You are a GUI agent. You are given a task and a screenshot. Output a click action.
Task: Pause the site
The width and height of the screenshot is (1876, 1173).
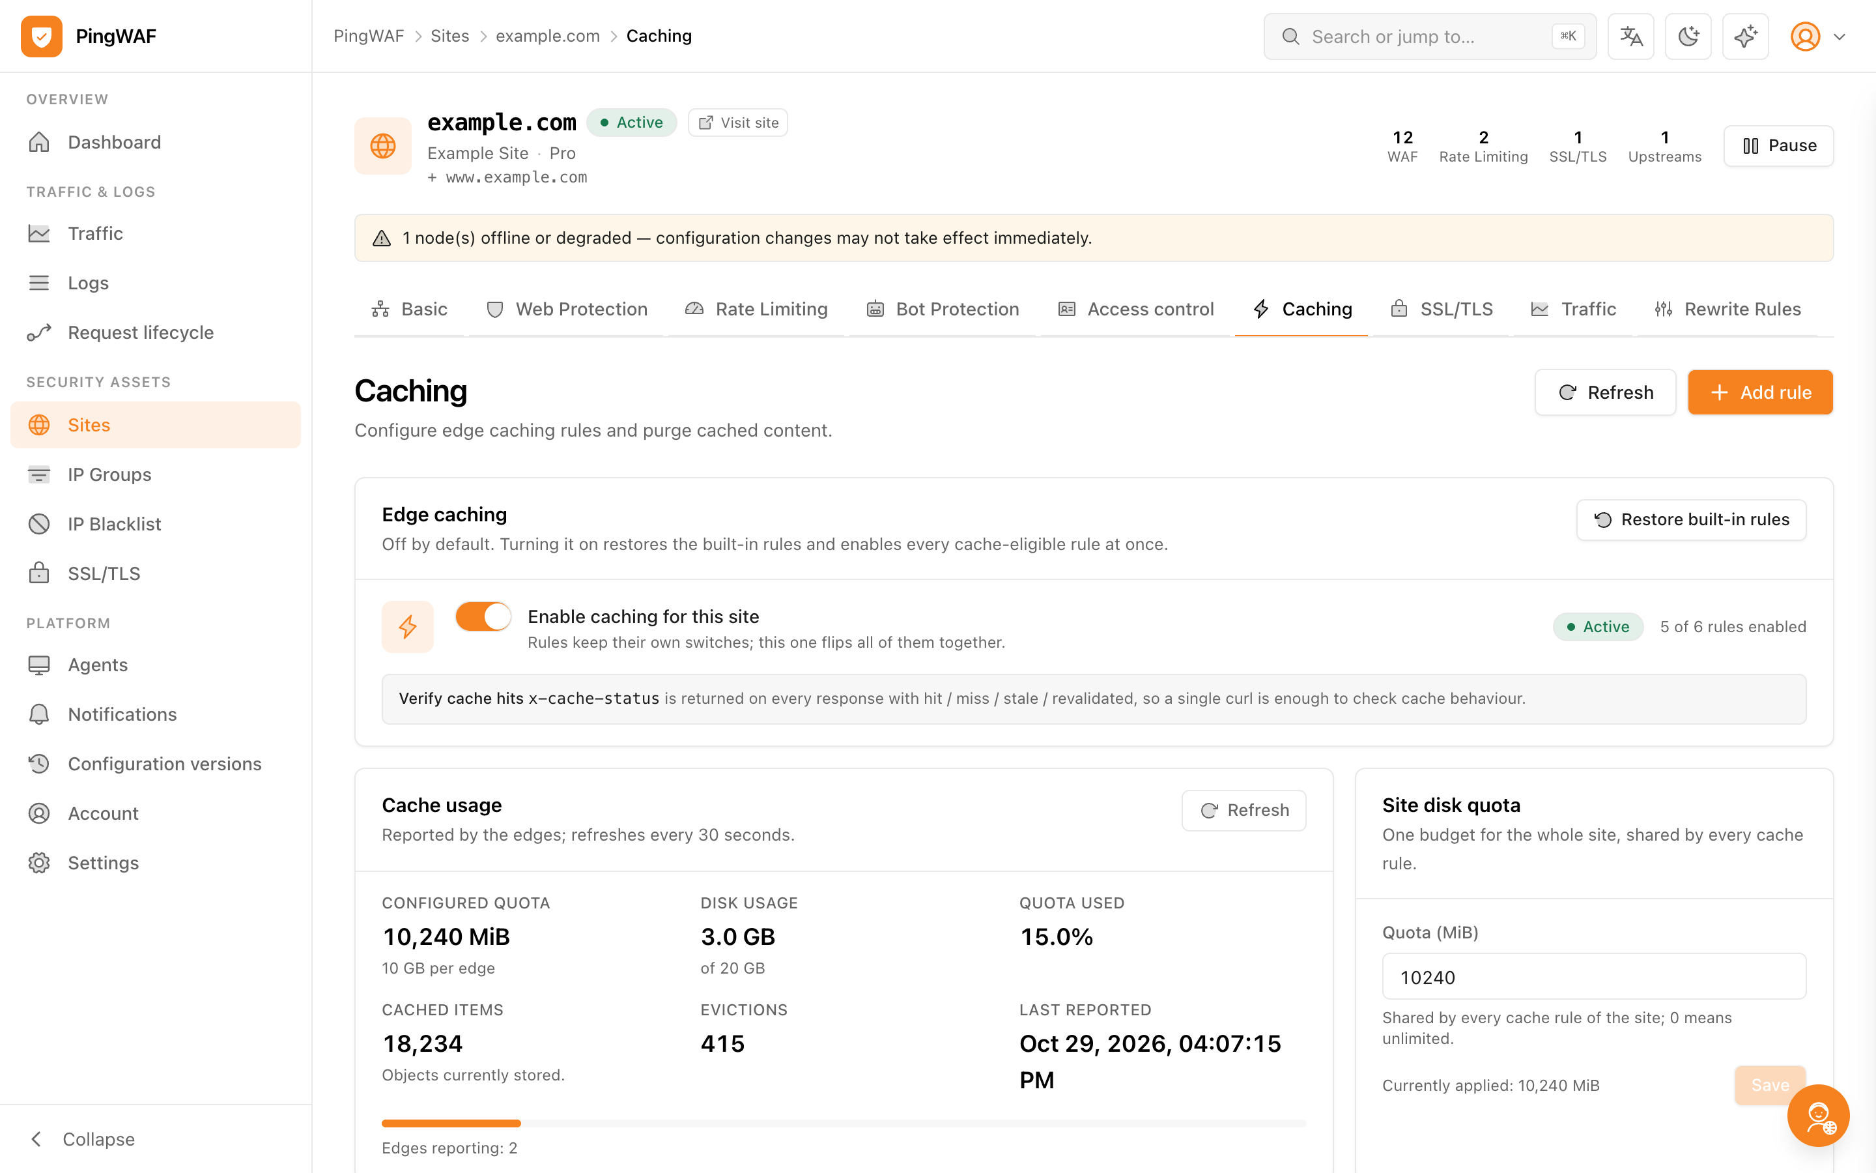pos(1778,146)
